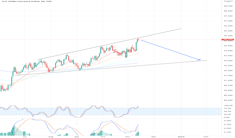Screen dimensions: 235x138
Task: Click the 0.400 MACD scale label
Action: (227, 120)
